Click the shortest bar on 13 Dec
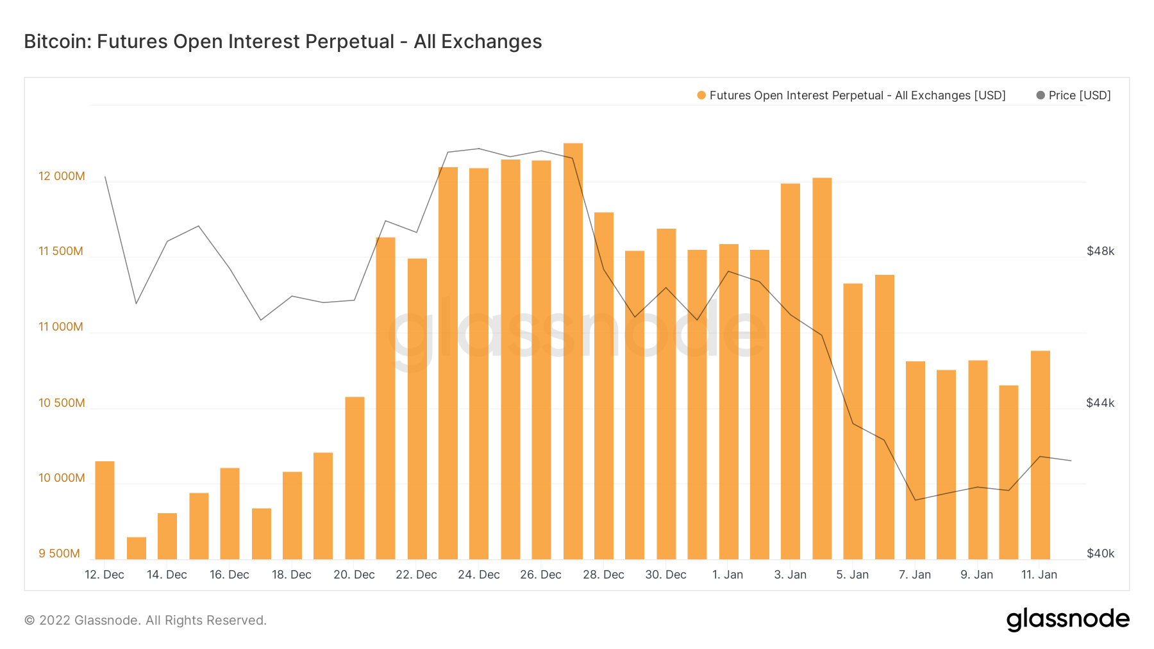This screenshot has height=649, width=1154. tap(137, 548)
